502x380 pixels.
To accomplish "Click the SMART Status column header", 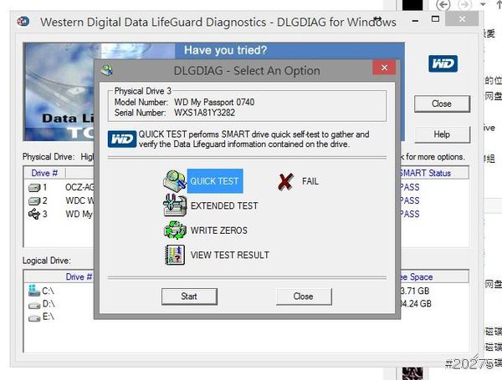I will pos(426,173).
